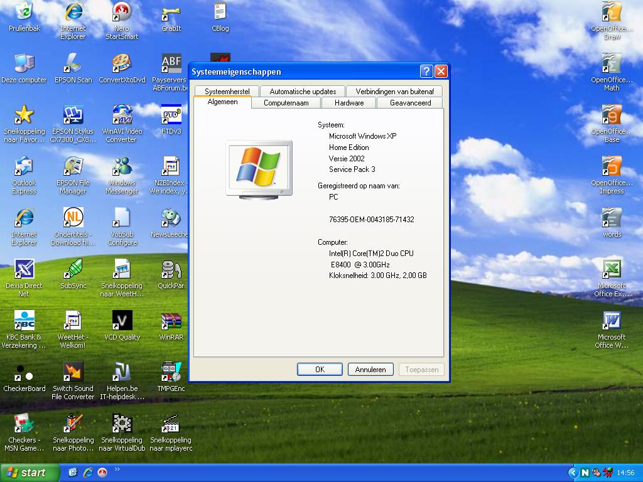Viewport: 643px width, 482px height.
Task: Open the Geavanceerd tab
Action: click(x=410, y=102)
